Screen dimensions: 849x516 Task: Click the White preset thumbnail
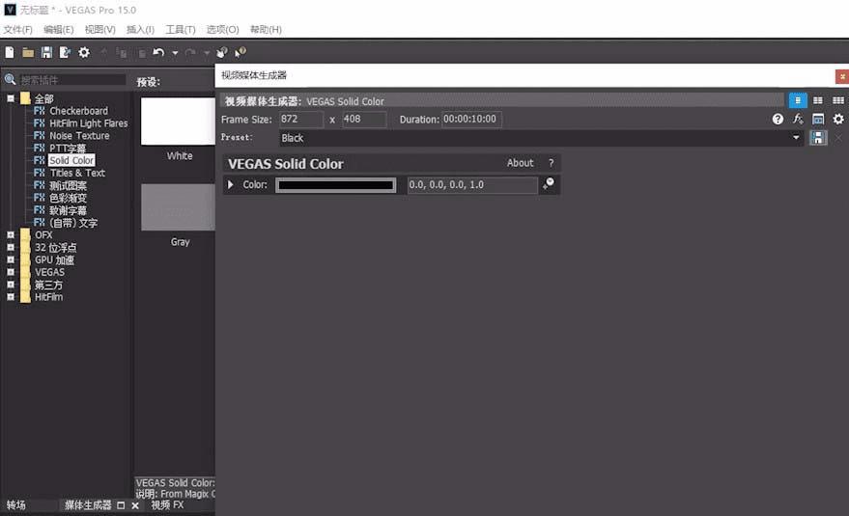[x=178, y=122]
